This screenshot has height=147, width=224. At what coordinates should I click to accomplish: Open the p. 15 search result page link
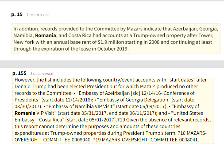[x=17, y=15]
